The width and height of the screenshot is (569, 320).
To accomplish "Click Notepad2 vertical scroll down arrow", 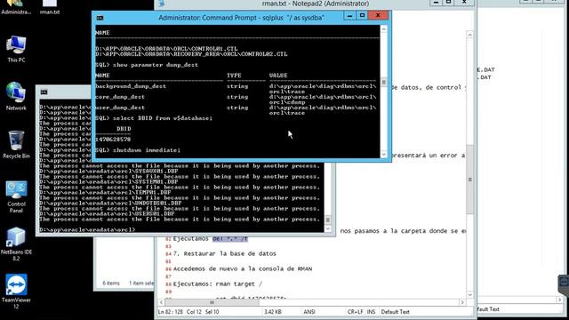I will coord(470,294).
